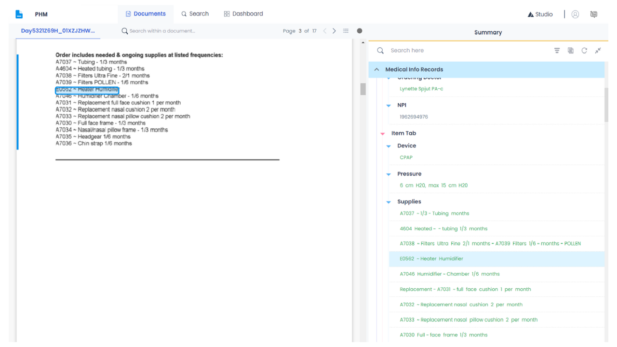Select supply 'A7037 ~1/3 ~ Tubing months'
Image resolution: width=617 pixels, height=347 pixels.
434,214
